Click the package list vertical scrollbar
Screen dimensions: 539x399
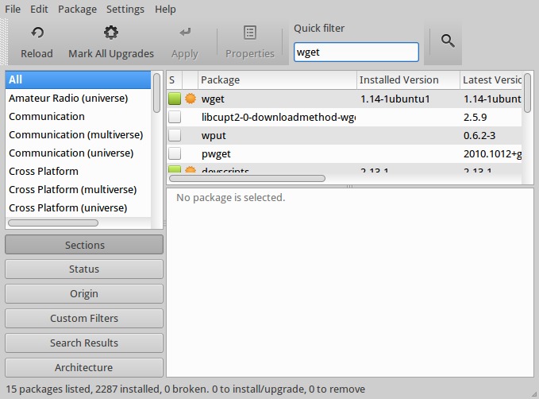point(527,93)
